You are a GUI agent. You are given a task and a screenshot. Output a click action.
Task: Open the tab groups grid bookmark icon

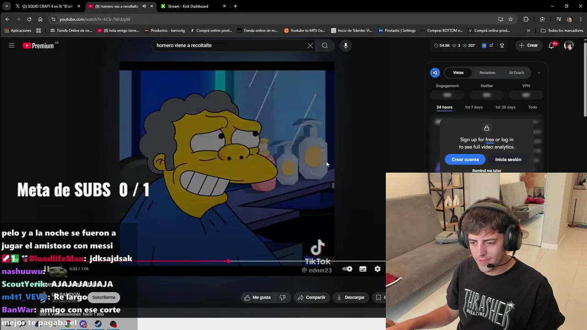coord(39,31)
